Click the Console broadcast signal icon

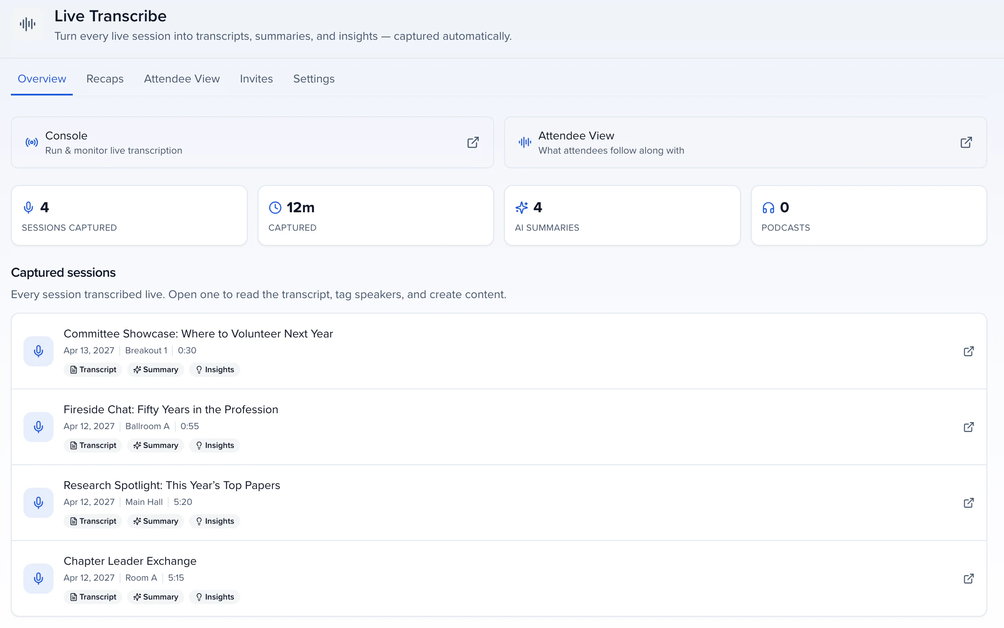pyautogui.click(x=32, y=142)
